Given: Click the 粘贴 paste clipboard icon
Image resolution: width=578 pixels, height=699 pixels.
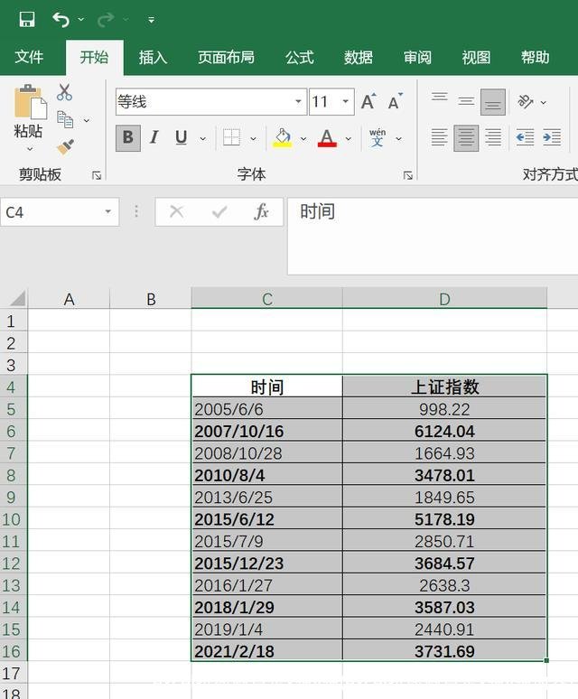Looking at the screenshot, I should 30,102.
